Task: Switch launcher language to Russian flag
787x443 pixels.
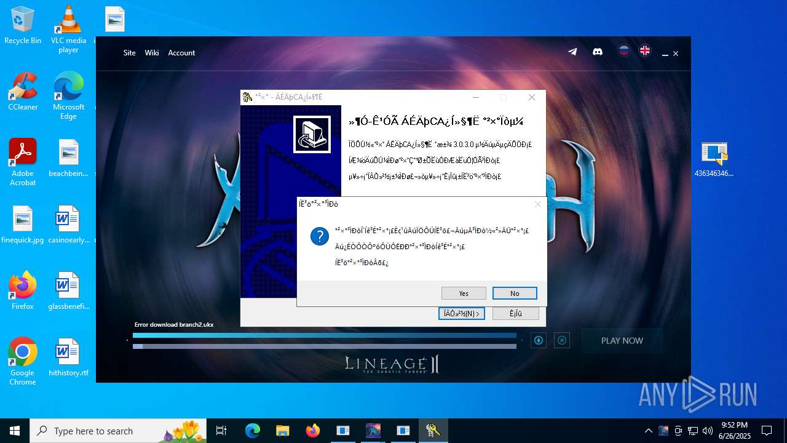Action: point(624,51)
